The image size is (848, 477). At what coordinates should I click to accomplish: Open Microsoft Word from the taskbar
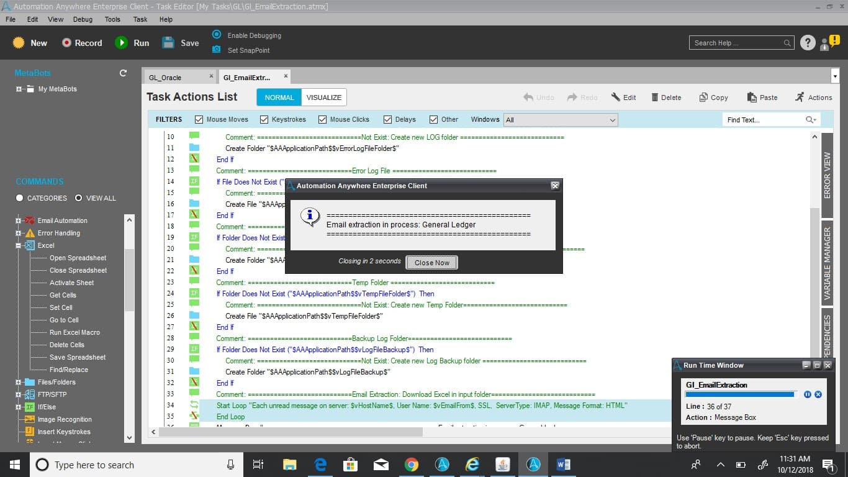[x=564, y=465]
